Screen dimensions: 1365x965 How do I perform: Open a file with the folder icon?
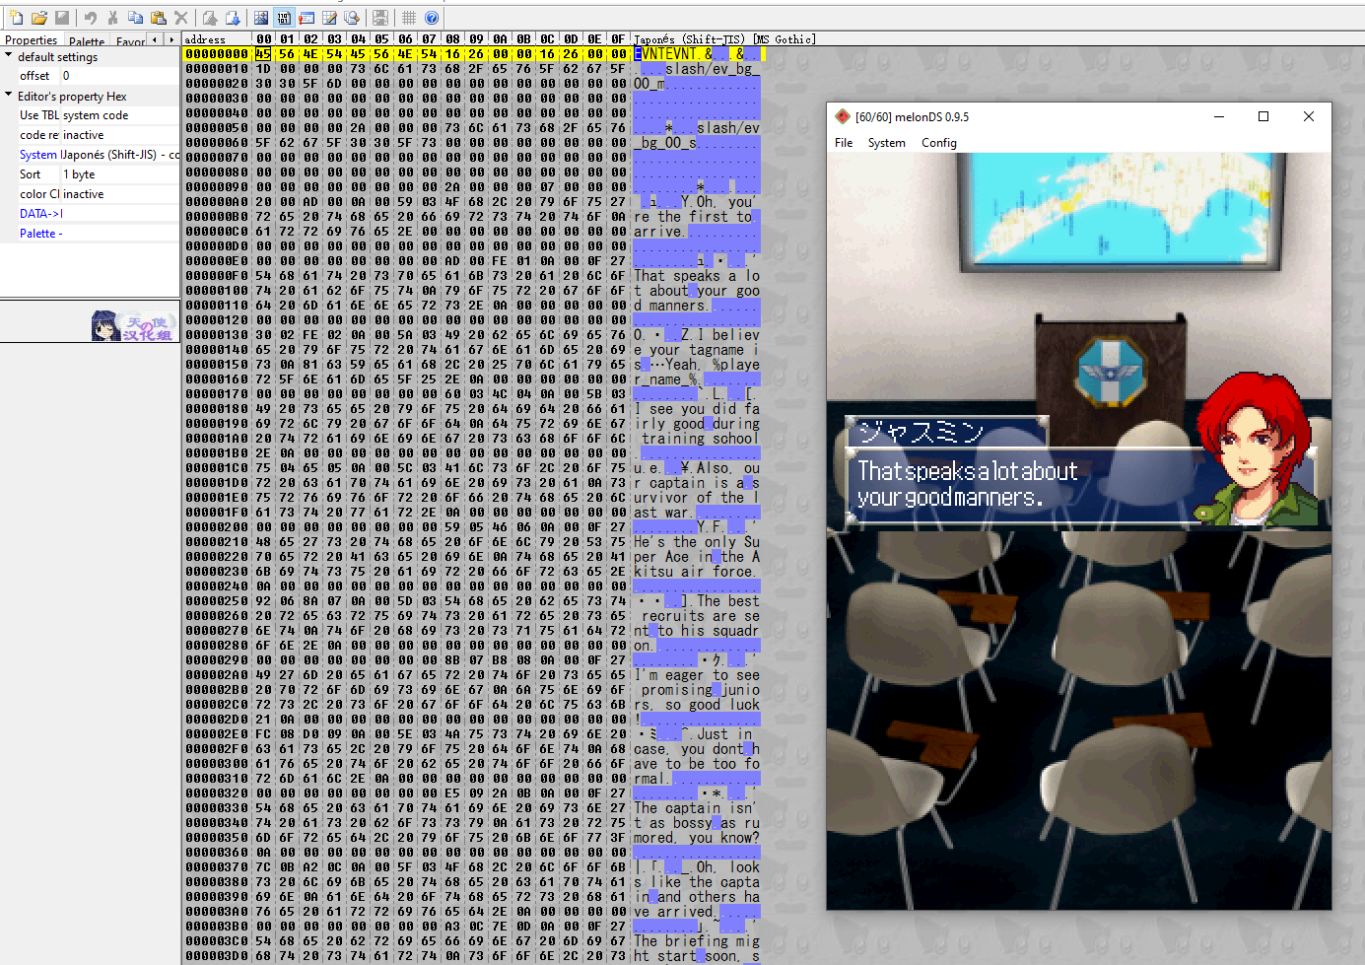[39, 18]
